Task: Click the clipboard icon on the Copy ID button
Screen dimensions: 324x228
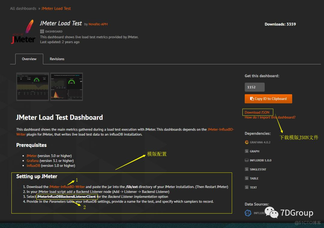Action: (x=252, y=98)
